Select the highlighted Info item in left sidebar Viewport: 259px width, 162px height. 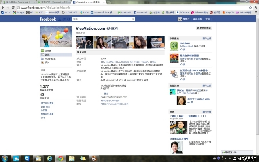(x=56, y=55)
